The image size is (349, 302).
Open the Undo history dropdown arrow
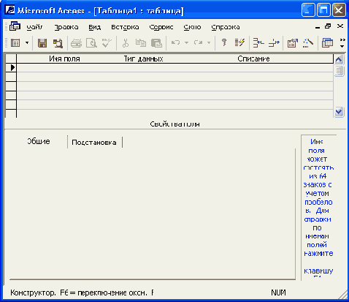(186, 43)
